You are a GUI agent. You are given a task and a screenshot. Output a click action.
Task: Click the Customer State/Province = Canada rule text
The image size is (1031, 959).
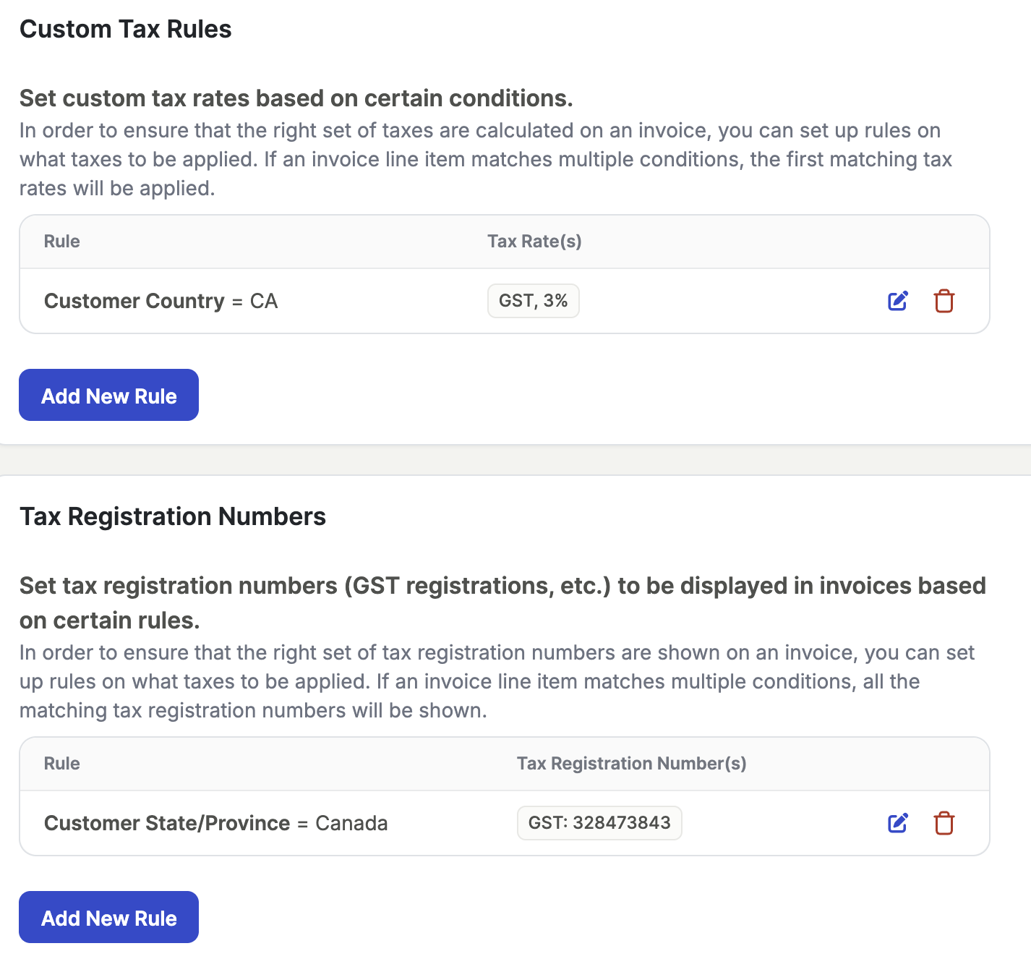215,823
